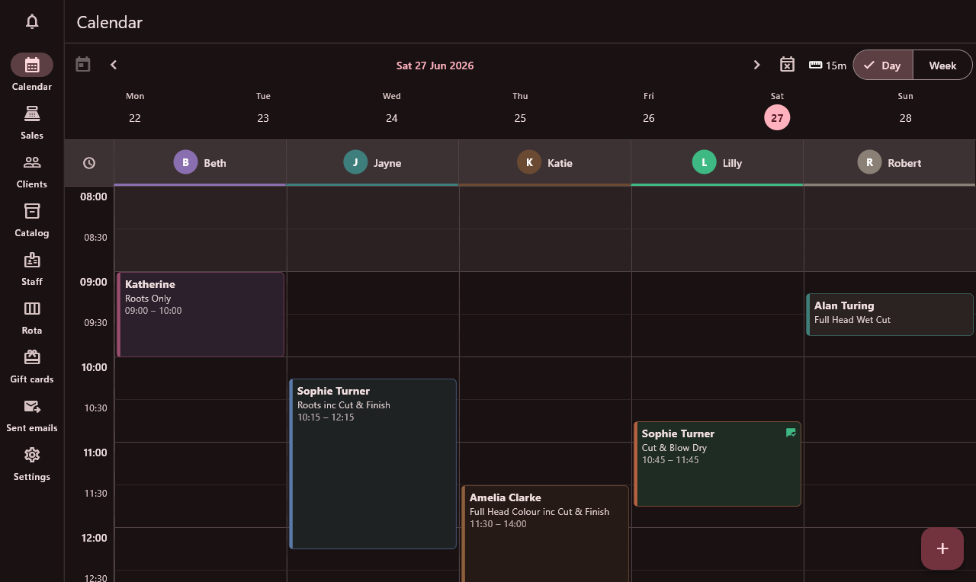
Task: Switch to Week view
Action: tap(942, 65)
